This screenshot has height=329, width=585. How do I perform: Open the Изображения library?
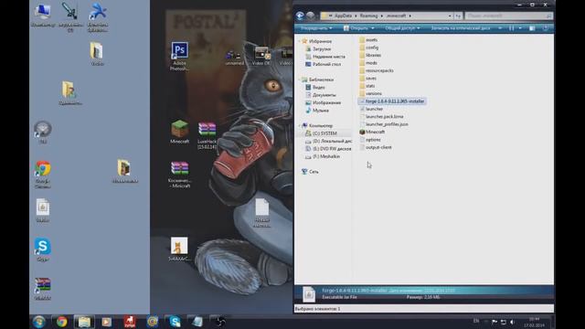coord(327,102)
